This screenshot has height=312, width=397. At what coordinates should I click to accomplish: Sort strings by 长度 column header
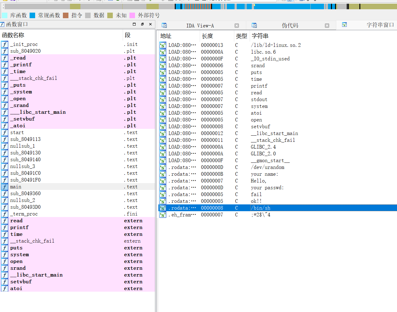[207, 36]
